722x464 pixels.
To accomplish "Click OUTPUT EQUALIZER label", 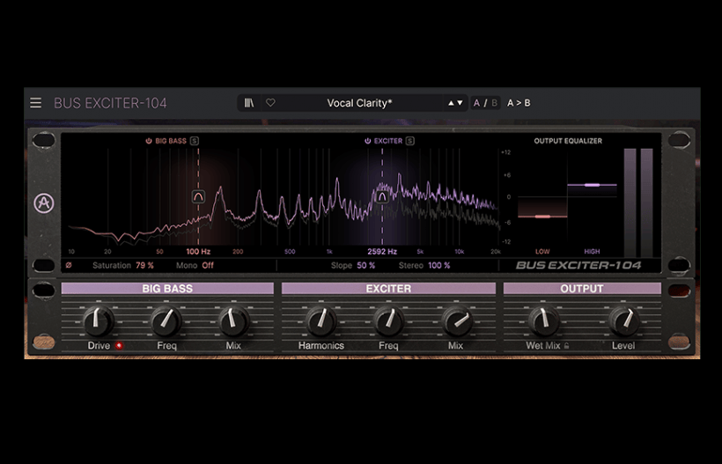I will click(568, 141).
